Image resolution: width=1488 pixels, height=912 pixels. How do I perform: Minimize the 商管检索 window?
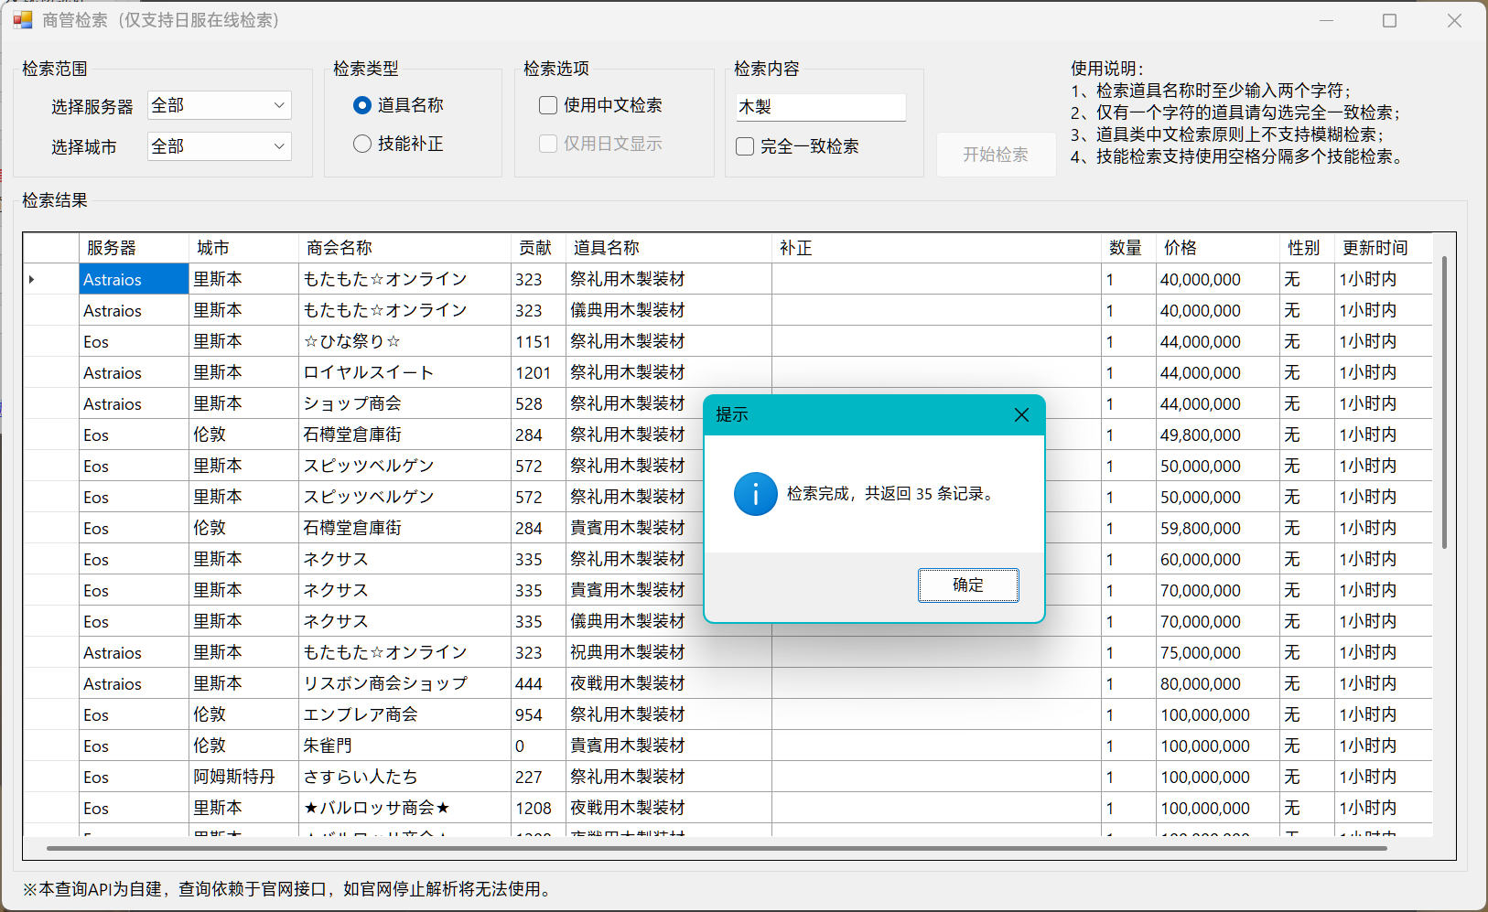click(1326, 21)
